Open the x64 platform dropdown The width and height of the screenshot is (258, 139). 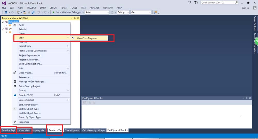coord(141,12)
